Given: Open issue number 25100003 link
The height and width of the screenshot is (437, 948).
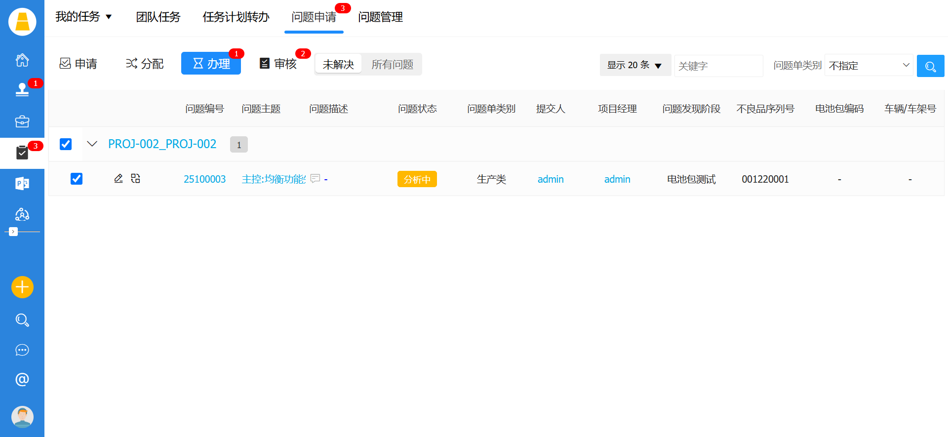Looking at the screenshot, I should click(204, 179).
